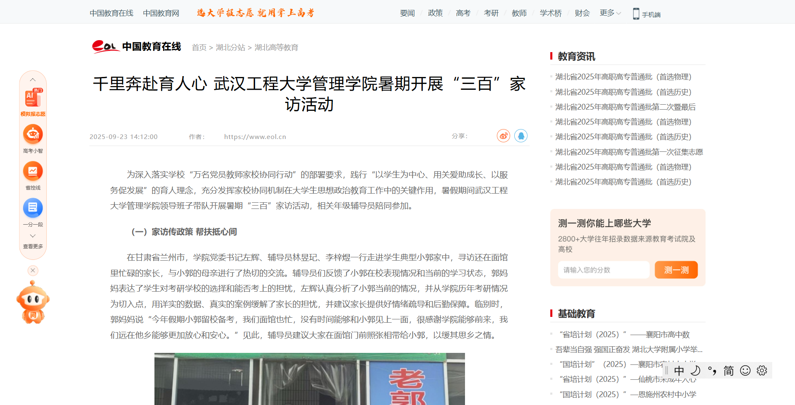Go to 要闻 section
Viewport: 795px width, 405px height.
coord(407,13)
